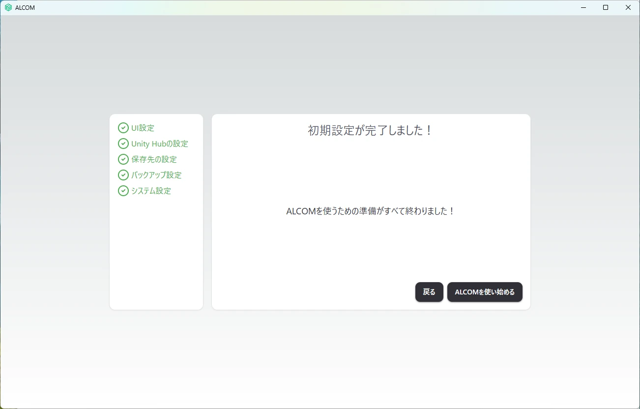This screenshot has height=409, width=640.
Task: Click the checkmark icon beside 保存先の設定
Action: click(123, 159)
